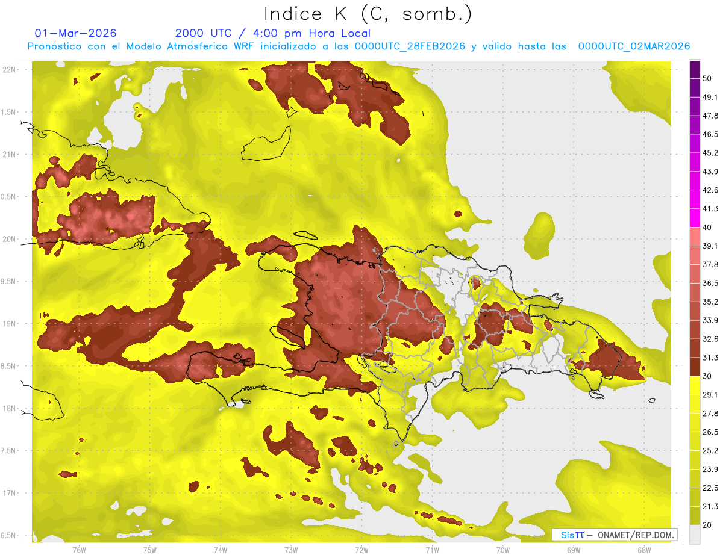Screen dimensions: 723x558
Task: Click the longitude axis label '76W'
Action: pyautogui.click(x=79, y=550)
